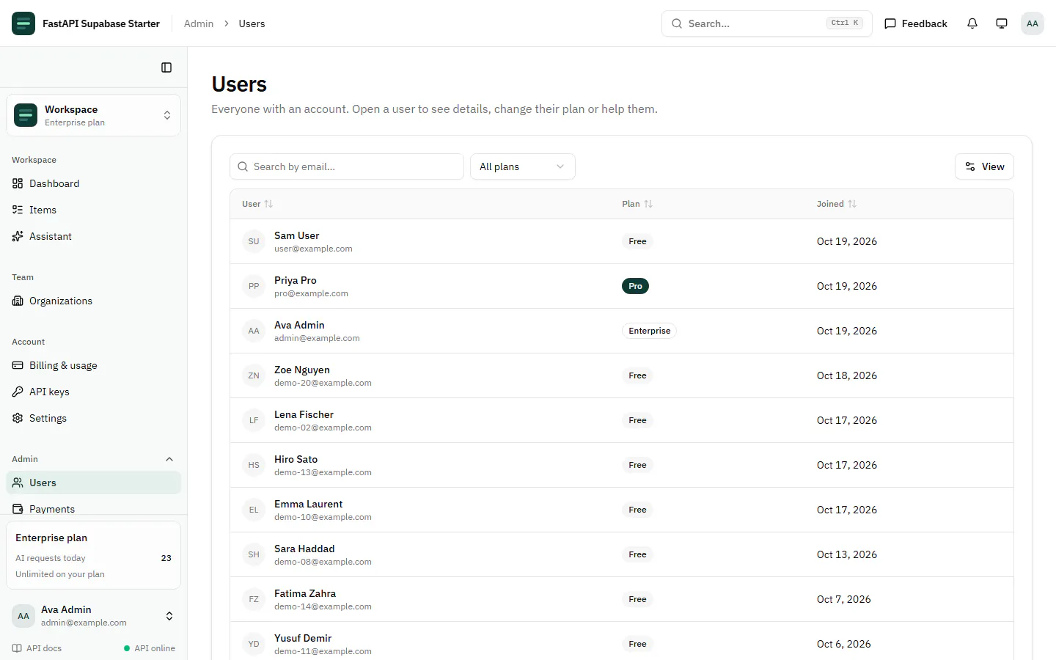Sort table by Joined column
The width and height of the screenshot is (1056, 660).
[837, 204]
